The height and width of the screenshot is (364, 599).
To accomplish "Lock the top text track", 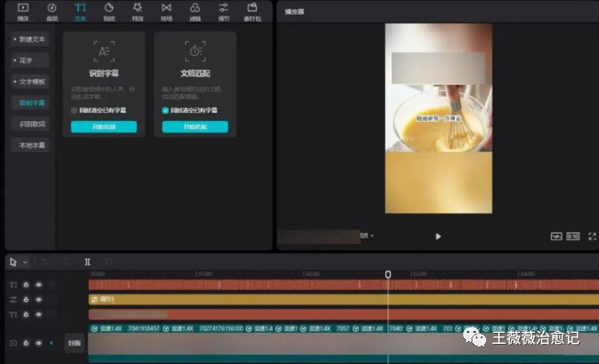I will coord(26,285).
